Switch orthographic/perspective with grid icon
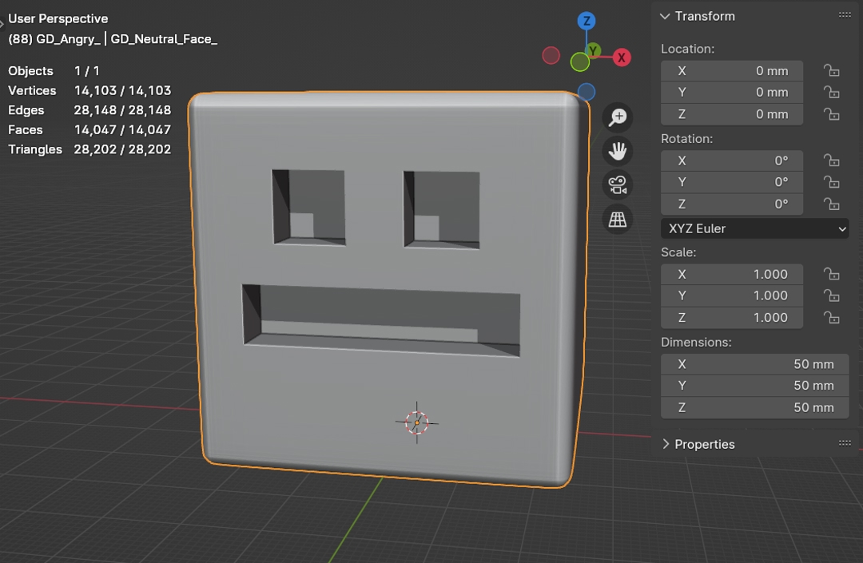863x563 pixels. (617, 220)
